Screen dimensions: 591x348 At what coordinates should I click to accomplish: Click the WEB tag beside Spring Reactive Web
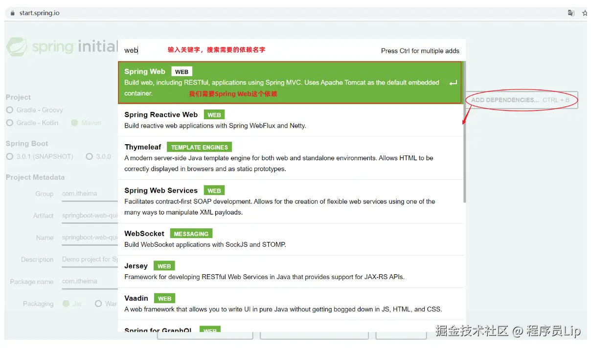[x=214, y=115]
